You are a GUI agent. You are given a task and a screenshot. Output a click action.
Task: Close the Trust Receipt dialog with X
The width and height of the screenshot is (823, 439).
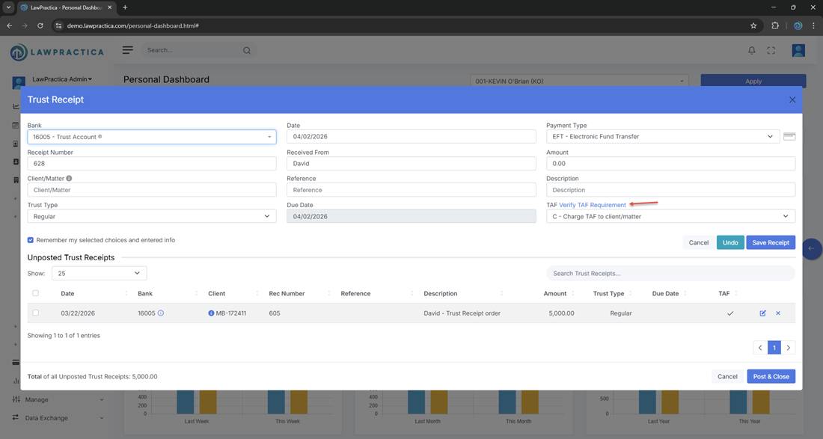coord(792,99)
